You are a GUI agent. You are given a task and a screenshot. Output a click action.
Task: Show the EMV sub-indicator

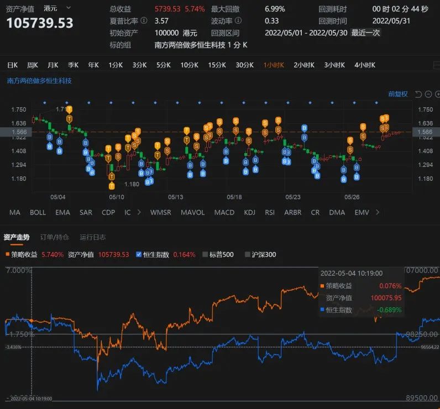(362, 212)
